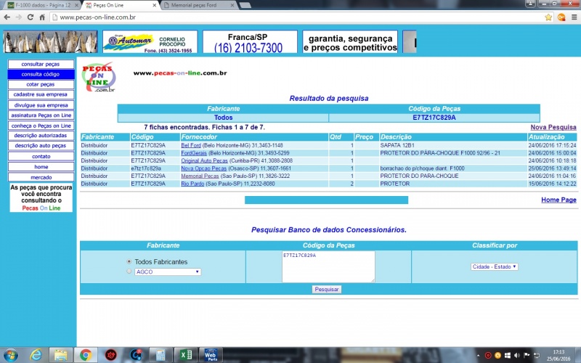The width and height of the screenshot is (581, 363).
Task: Click the E7TZ17C829A code in results header
Action: click(x=434, y=118)
